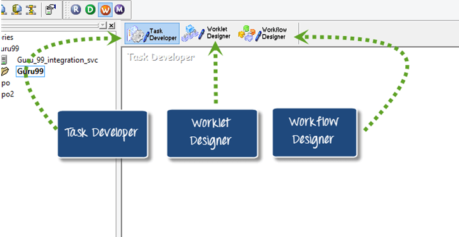Screen dimensions: 459x237
Task: Select the Workflow Manager W icon
Action: coord(105,10)
